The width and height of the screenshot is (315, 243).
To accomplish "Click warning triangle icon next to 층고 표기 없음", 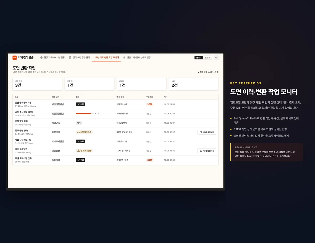I will click(78, 151).
